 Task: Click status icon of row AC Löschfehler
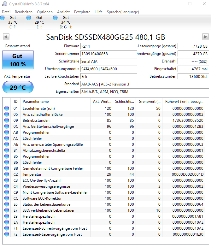(x=7, y=138)
